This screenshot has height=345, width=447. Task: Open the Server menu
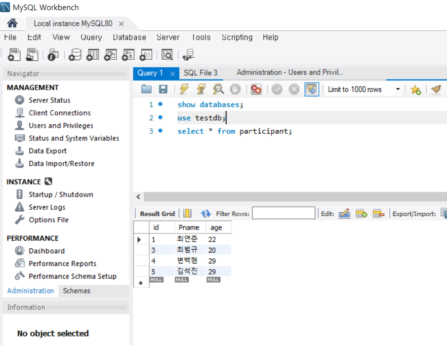168,37
